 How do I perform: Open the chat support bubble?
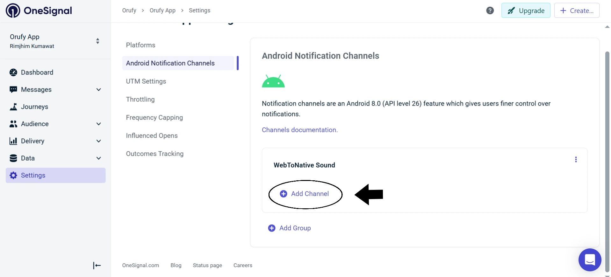pos(590,260)
